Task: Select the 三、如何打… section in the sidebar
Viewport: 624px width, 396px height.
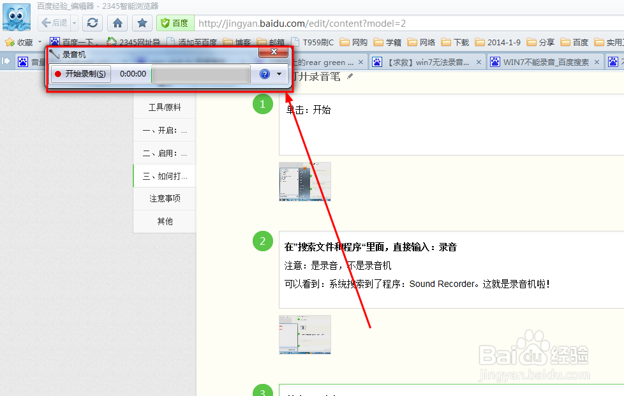Action: [164, 175]
